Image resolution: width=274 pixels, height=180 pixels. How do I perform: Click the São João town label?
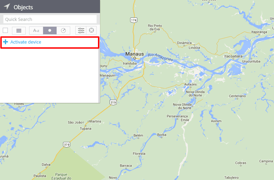[75, 122]
